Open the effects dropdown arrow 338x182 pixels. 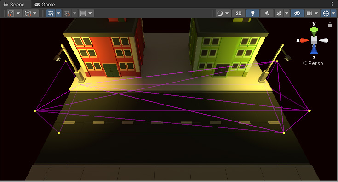(286, 13)
